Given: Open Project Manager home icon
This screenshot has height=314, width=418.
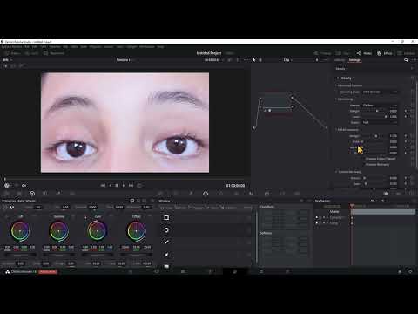Looking at the screenshot, I should pos(400,271).
